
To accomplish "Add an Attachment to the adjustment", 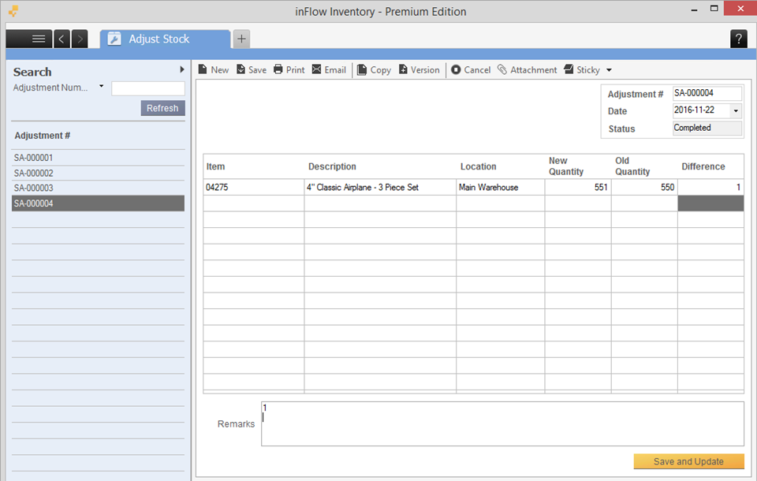I will point(528,70).
